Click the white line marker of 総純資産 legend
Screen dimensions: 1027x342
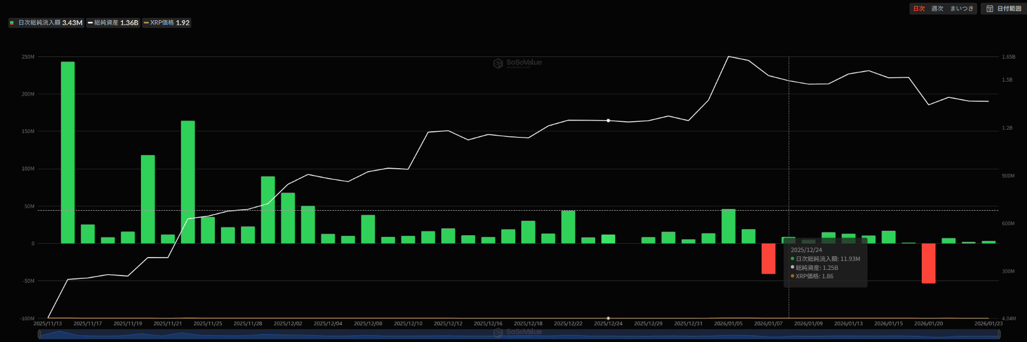[91, 23]
